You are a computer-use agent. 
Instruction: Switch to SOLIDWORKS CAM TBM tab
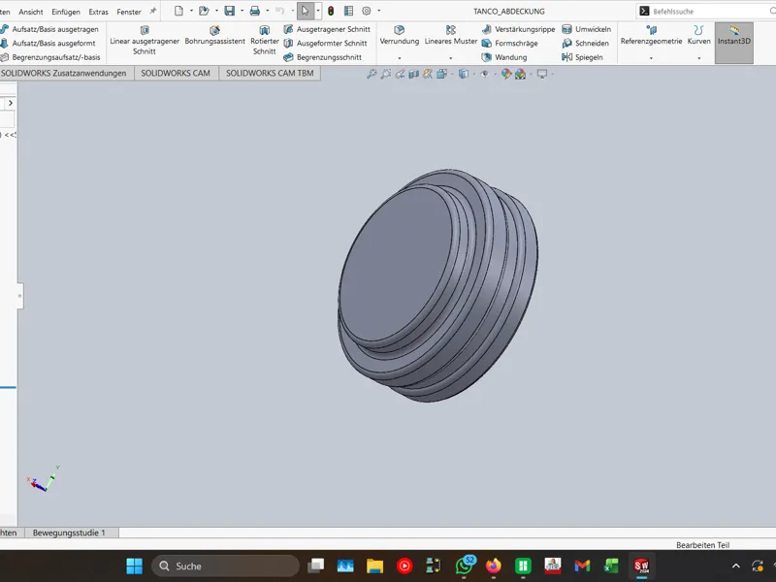(270, 74)
